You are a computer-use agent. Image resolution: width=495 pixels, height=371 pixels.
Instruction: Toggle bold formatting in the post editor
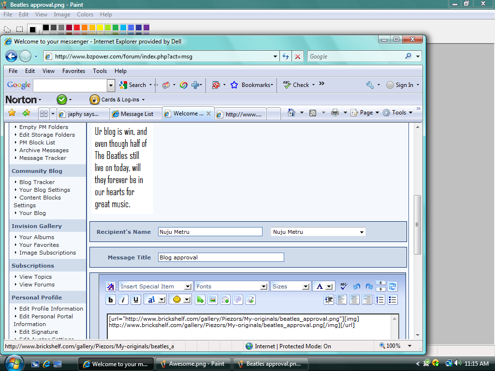pos(111,300)
